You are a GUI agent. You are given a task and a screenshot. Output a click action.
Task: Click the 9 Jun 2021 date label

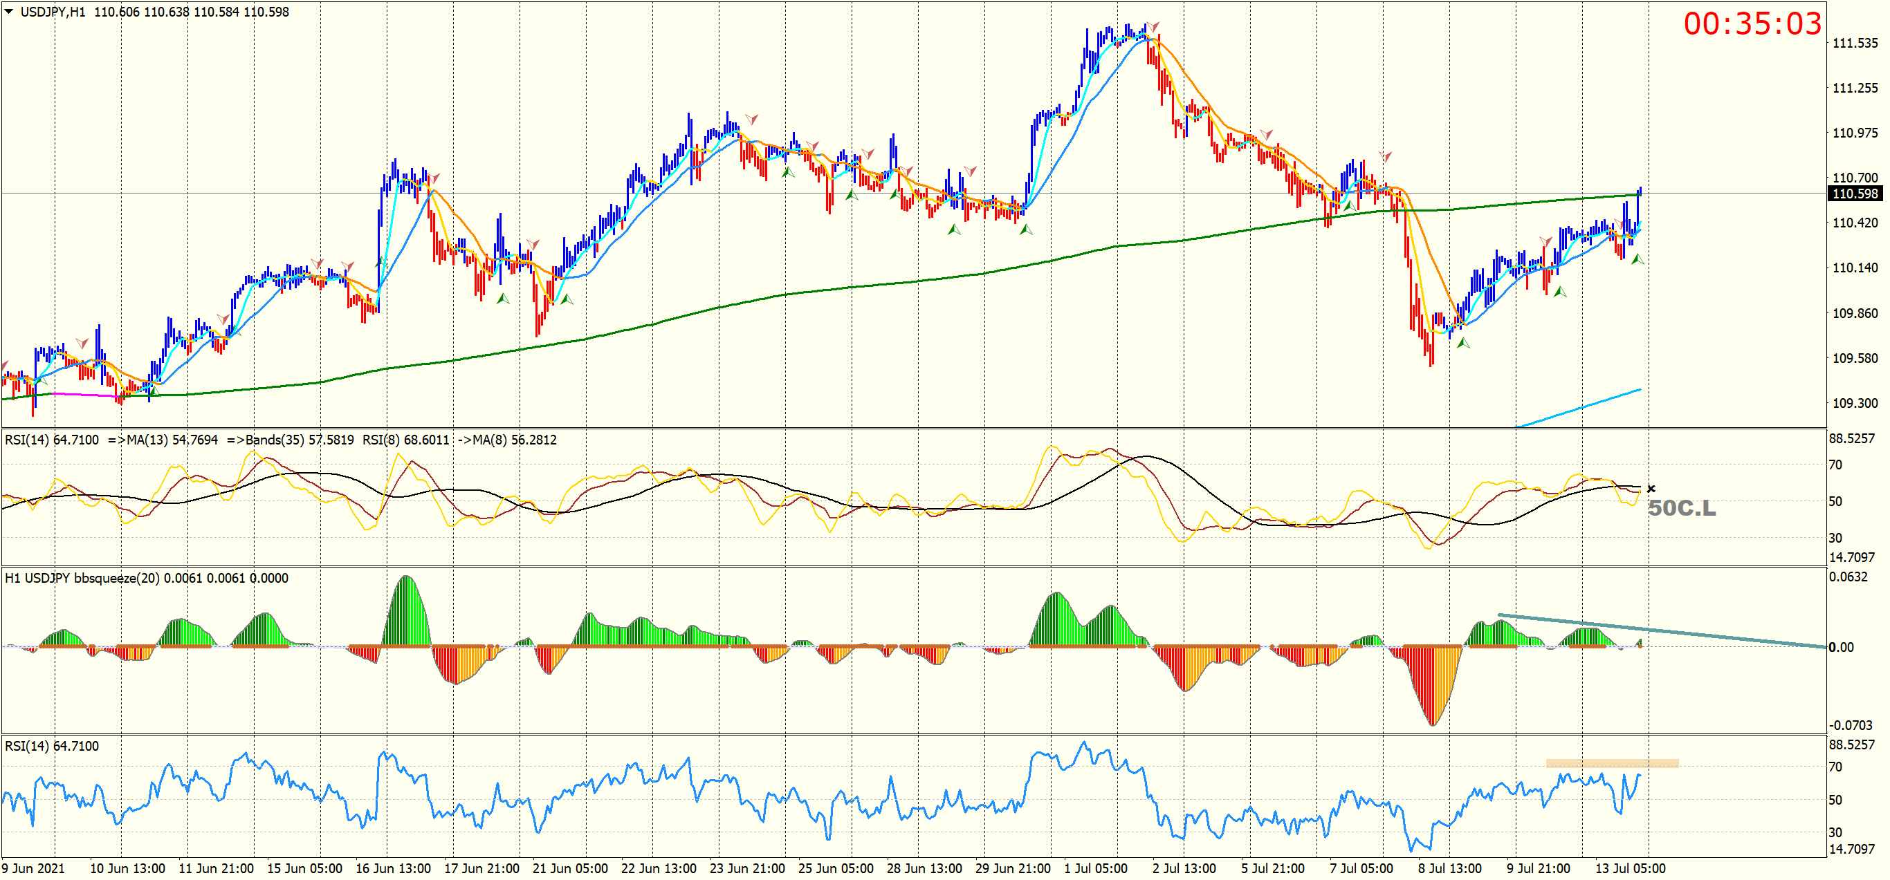click(x=33, y=868)
